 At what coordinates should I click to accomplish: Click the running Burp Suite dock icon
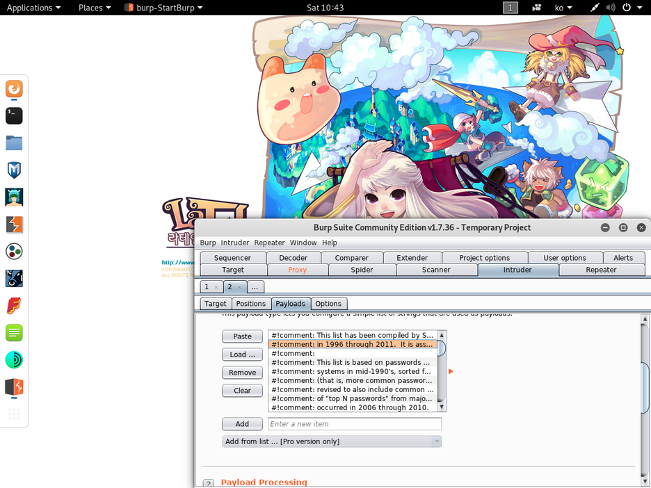14,387
